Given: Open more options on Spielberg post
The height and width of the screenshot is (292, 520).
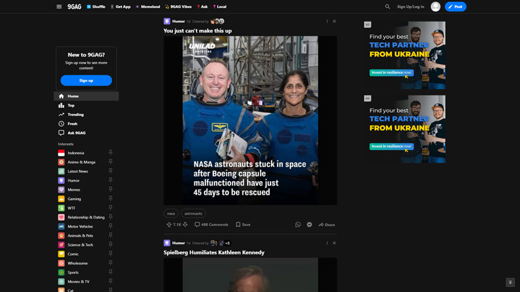Looking at the screenshot, I should point(327,243).
